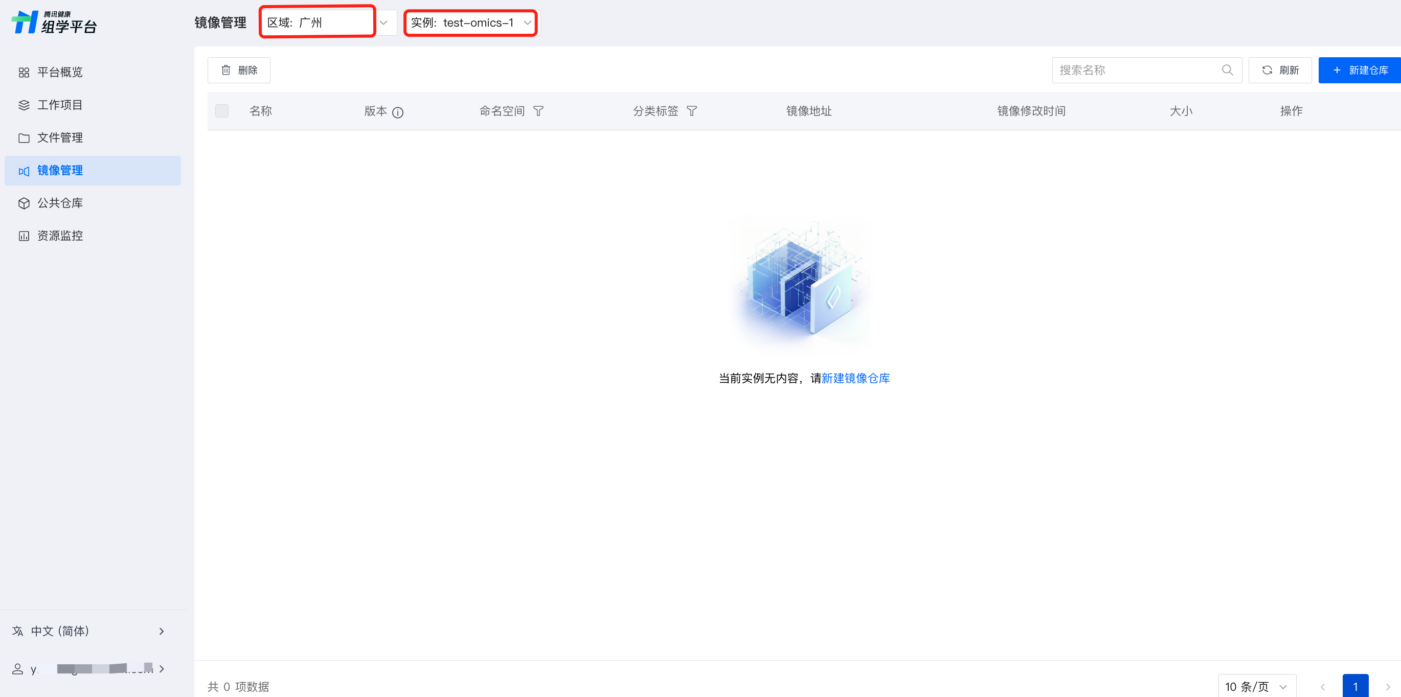The width and height of the screenshot is (1401, 697).
Task: Click the 新建镜像仓库 link
Action: 855,378
